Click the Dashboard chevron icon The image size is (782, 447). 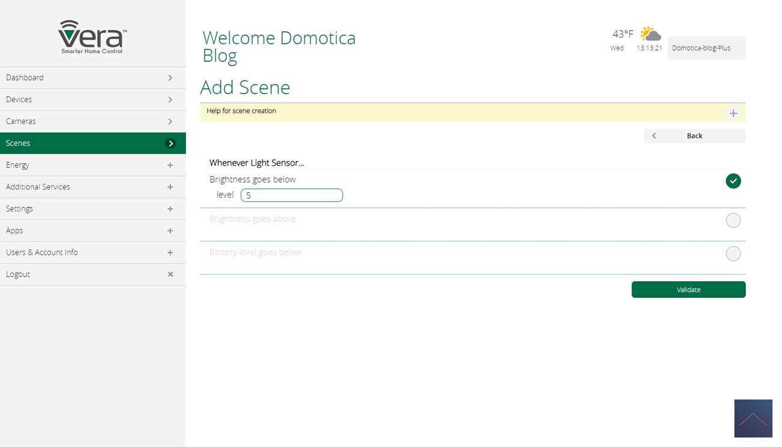(x=170, y=78)
